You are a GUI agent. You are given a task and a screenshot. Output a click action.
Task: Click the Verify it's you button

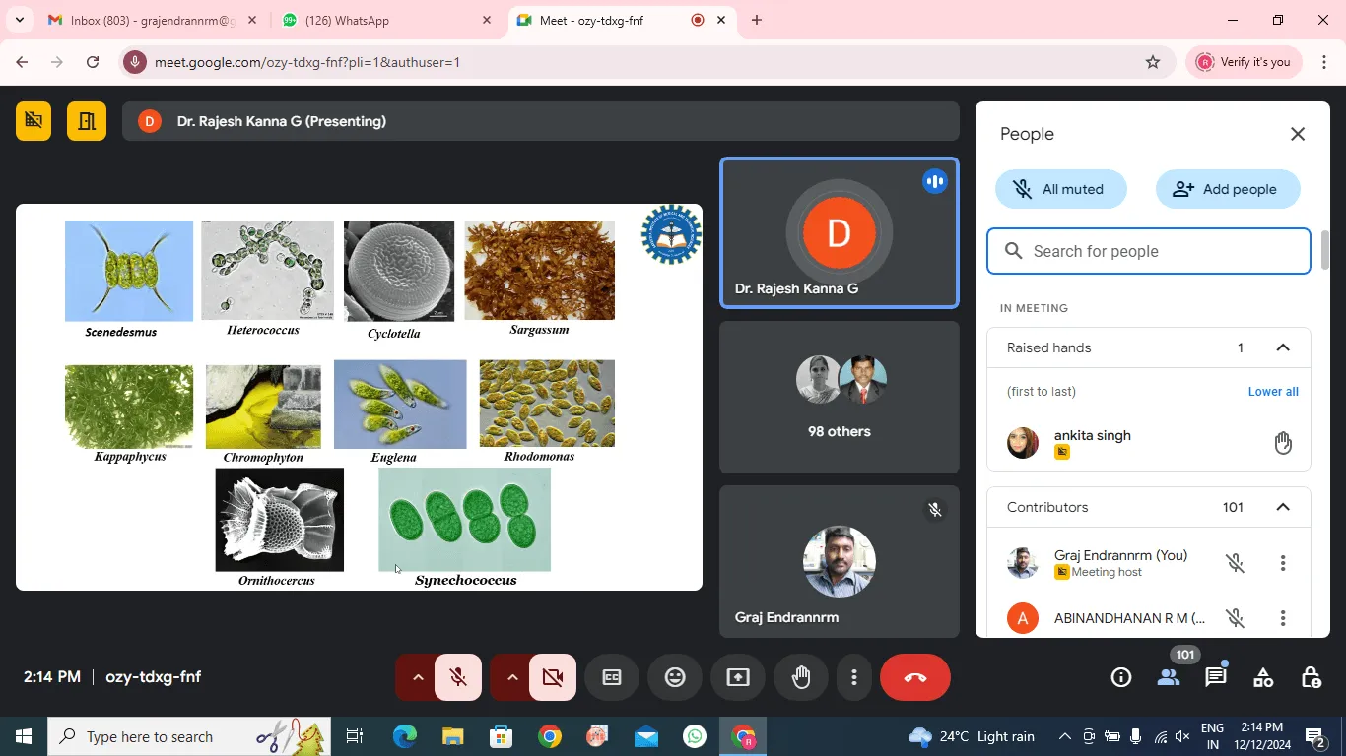[1244, 62]
